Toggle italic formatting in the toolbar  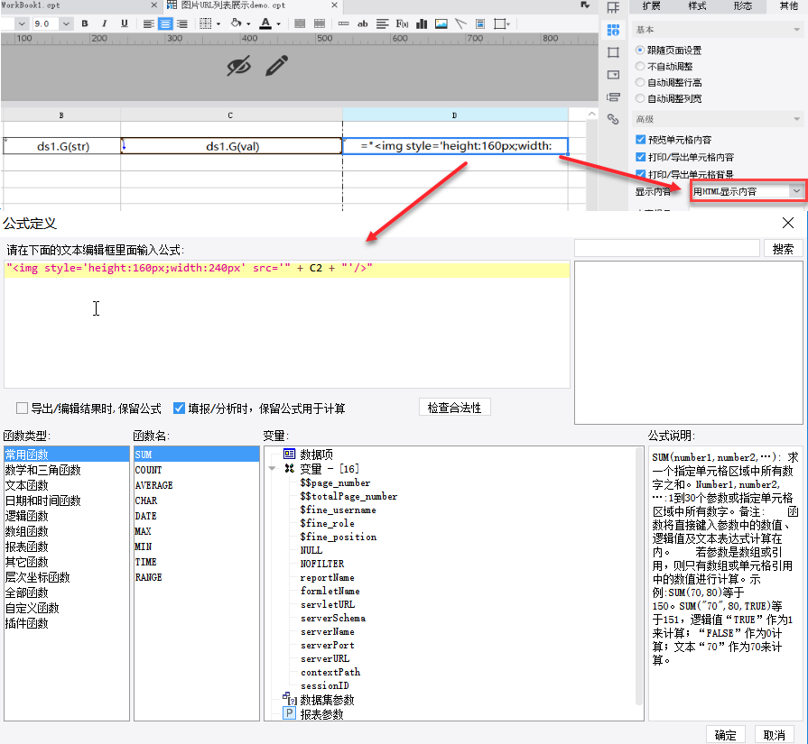point(104,23)
